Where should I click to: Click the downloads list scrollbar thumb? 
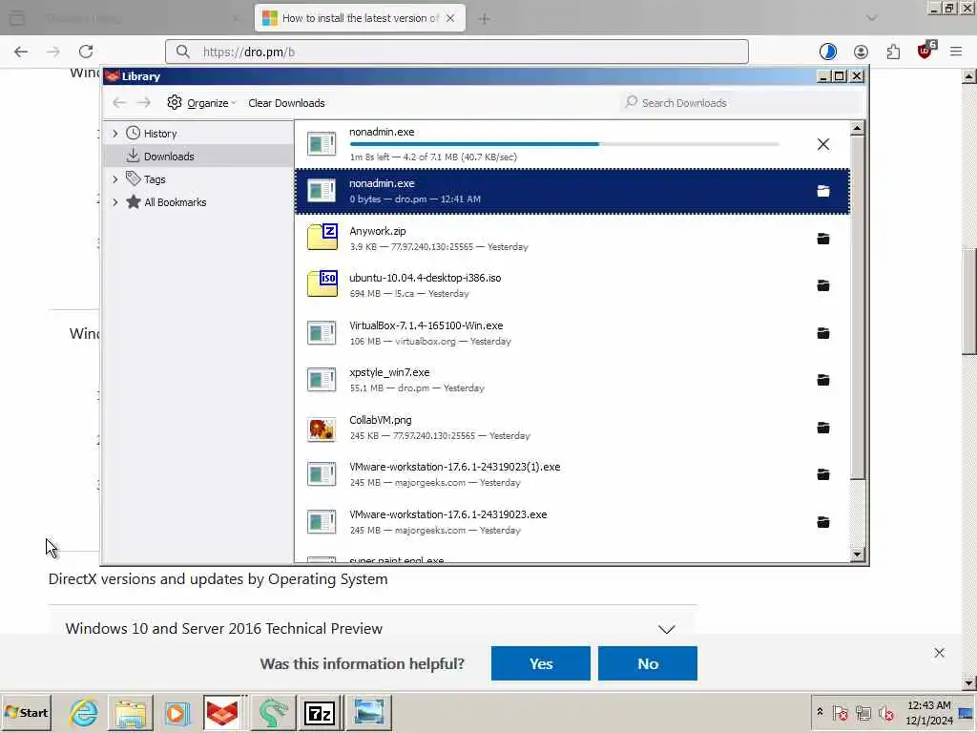[858, 308]
